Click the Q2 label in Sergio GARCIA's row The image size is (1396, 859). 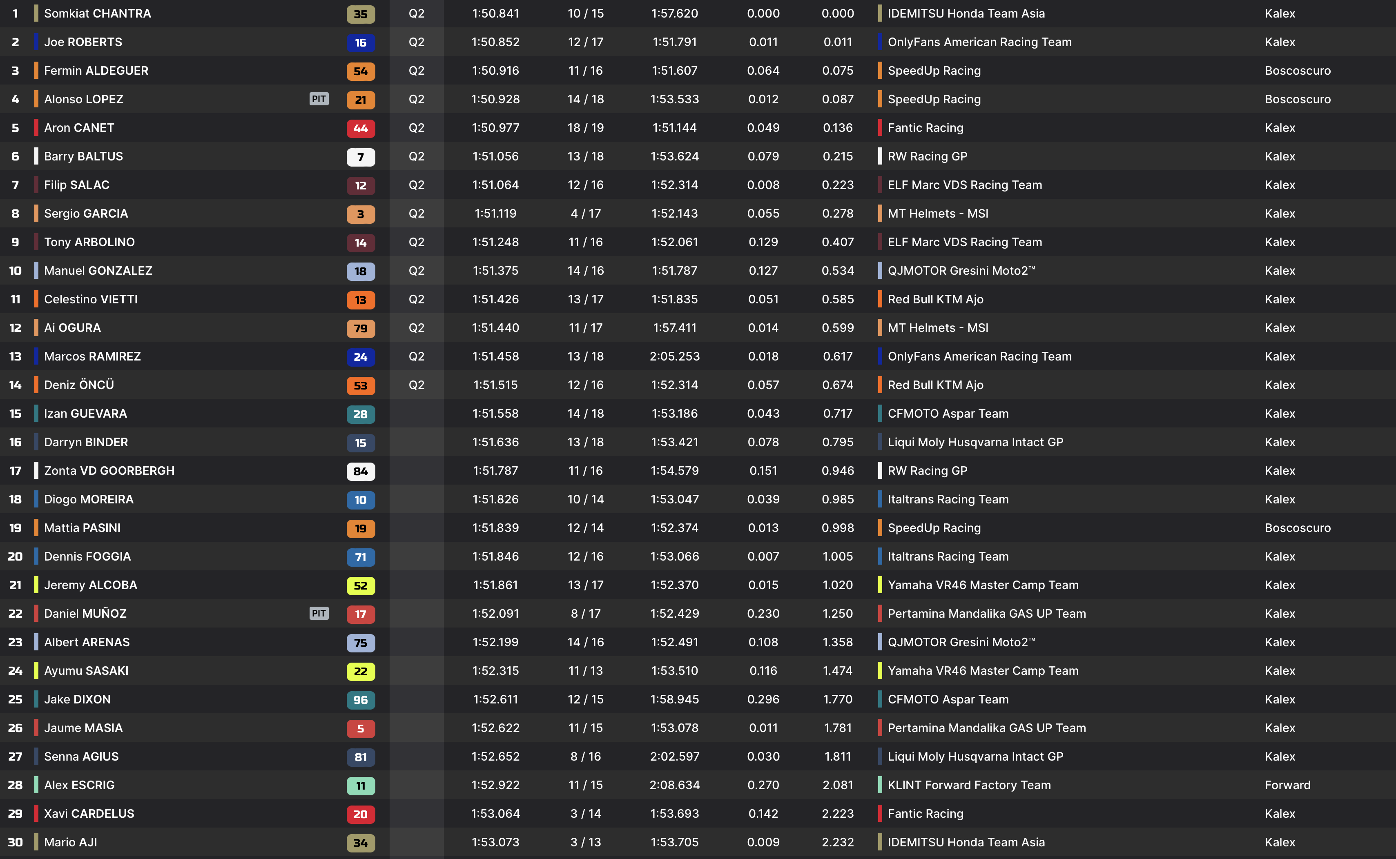(x=417, y=214)
